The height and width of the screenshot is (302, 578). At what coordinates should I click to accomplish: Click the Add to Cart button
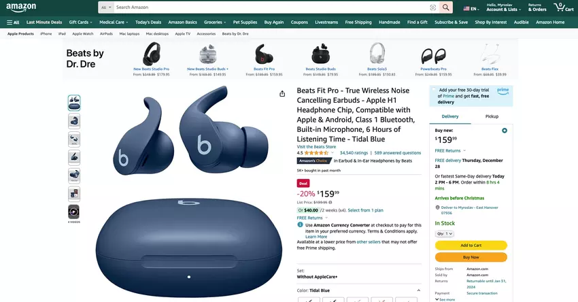(471, 246)
